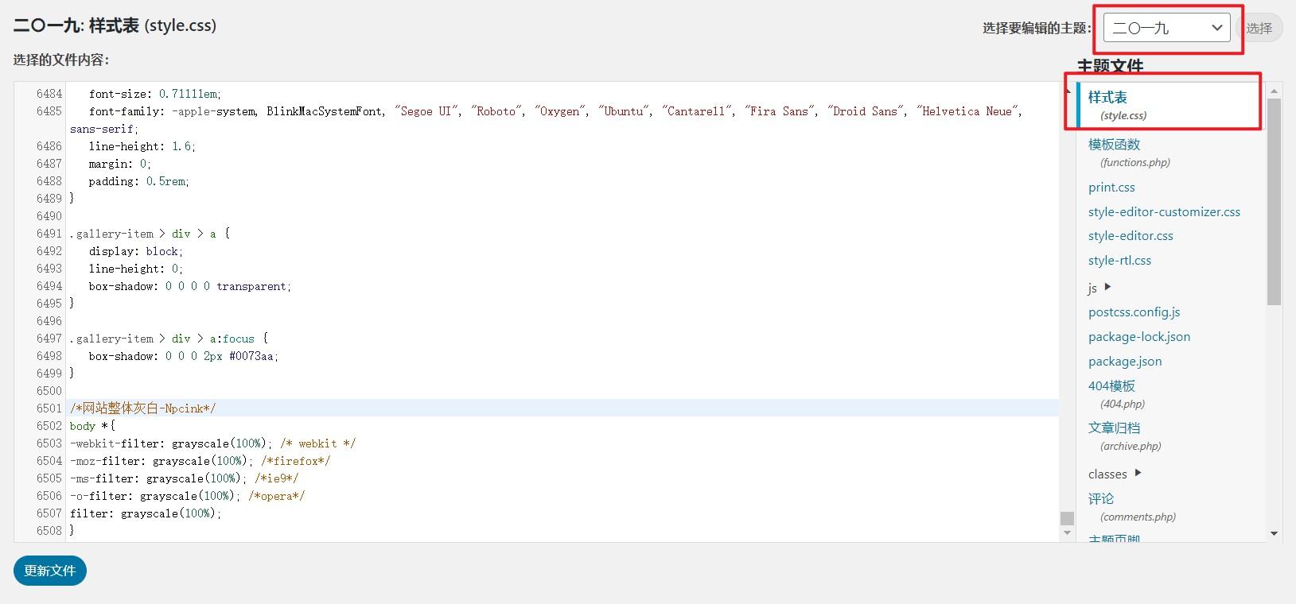Image resolution: width=1296 pixels, height=604 pixels.
Task: Open package.json file
Action: (x=1125, y=362)
